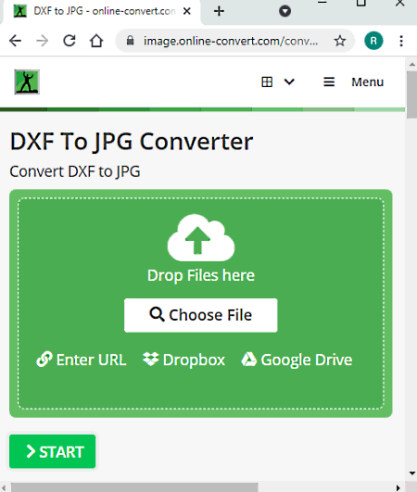Image resolution: width=417 pixels, height=492 pixels.
Task: Click the padlock site info icon
Action: coord(131,41)
